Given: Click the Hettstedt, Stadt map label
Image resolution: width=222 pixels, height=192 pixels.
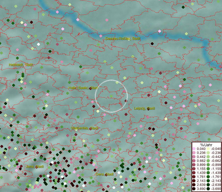Looking at the screenshot, I should pos(21,65).
